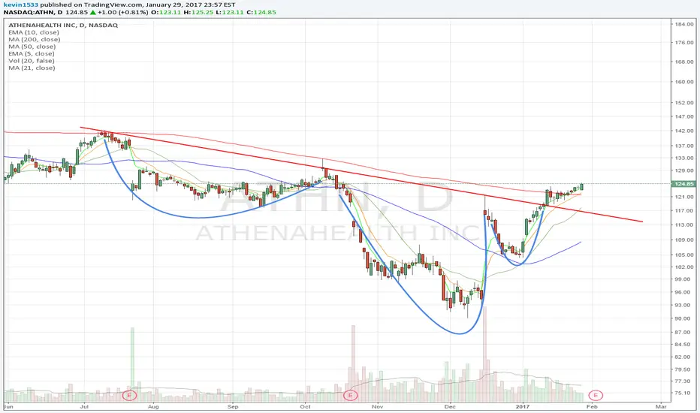Click the Dec date axis label
This screenshot has width=700, height=413.
(x=450, y=407)
